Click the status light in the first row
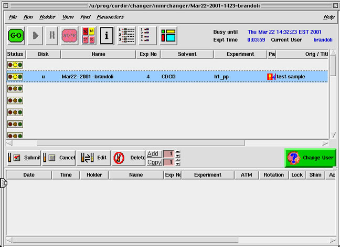The image size is (340, 247). [x=15, y=64]
